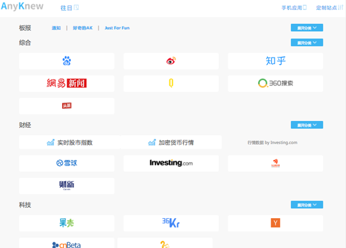
Task: Expand the 综合 category dropdown
Action: coord(307,42)
